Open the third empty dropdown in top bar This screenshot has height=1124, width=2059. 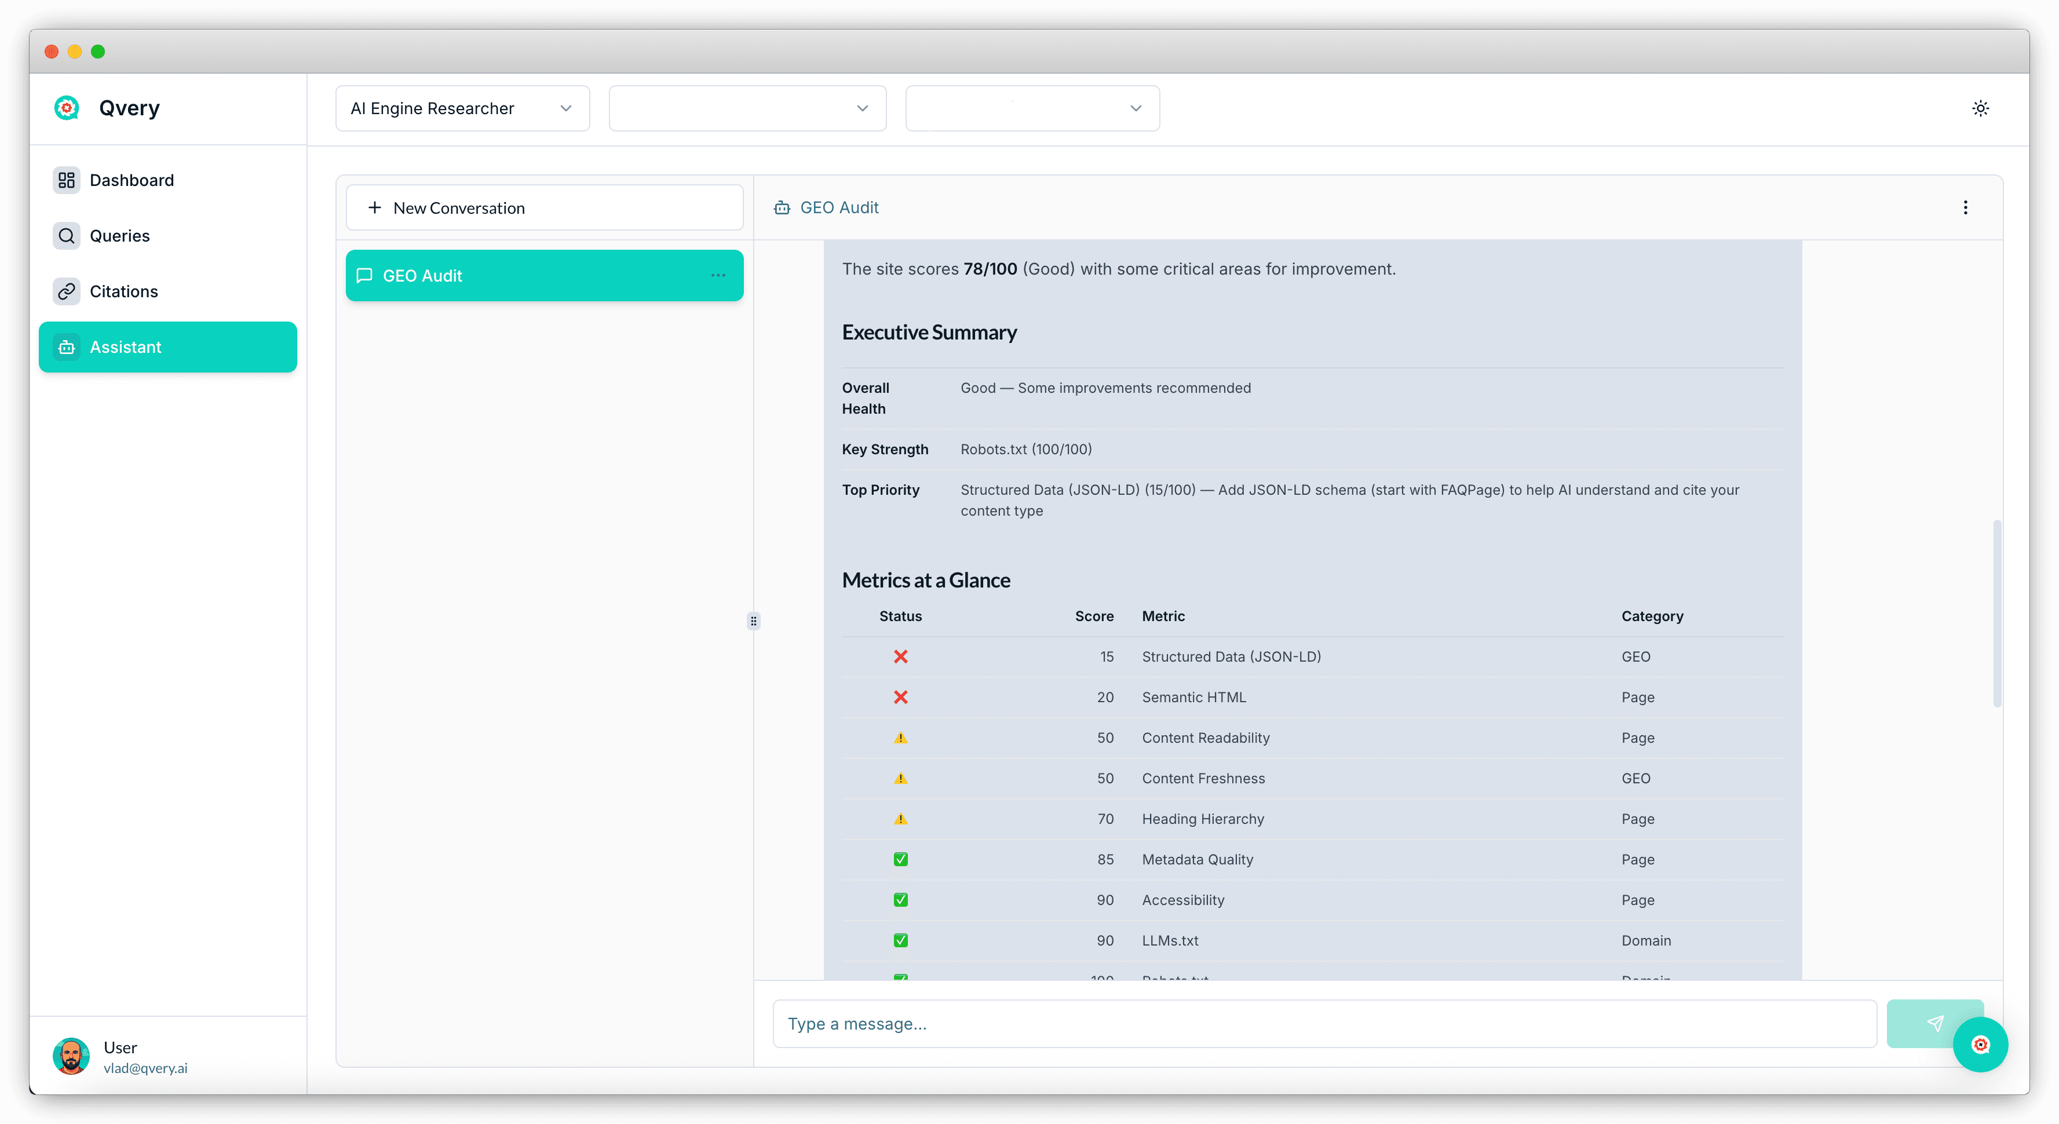1031,108
